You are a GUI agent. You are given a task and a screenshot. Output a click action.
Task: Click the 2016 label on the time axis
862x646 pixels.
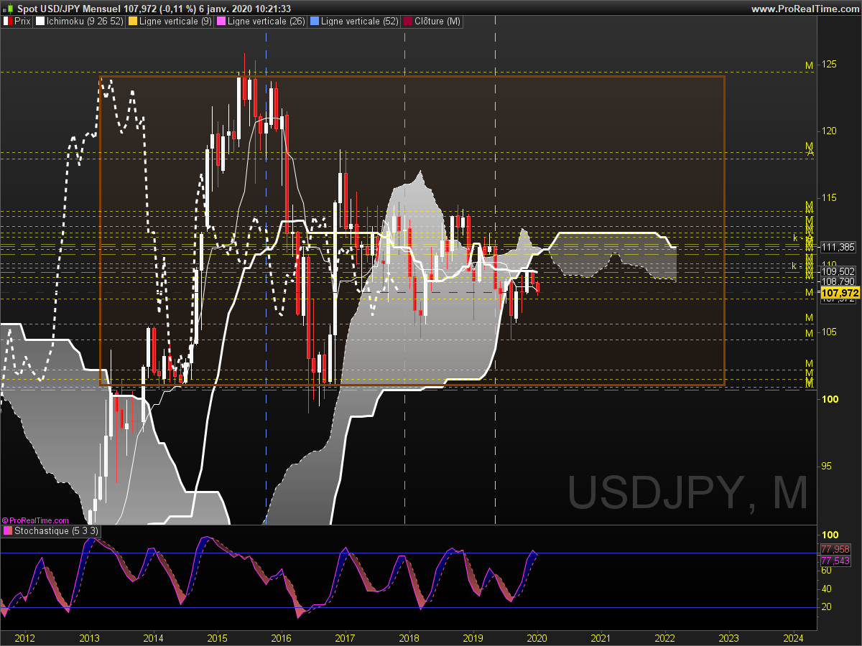pos(281,637)
